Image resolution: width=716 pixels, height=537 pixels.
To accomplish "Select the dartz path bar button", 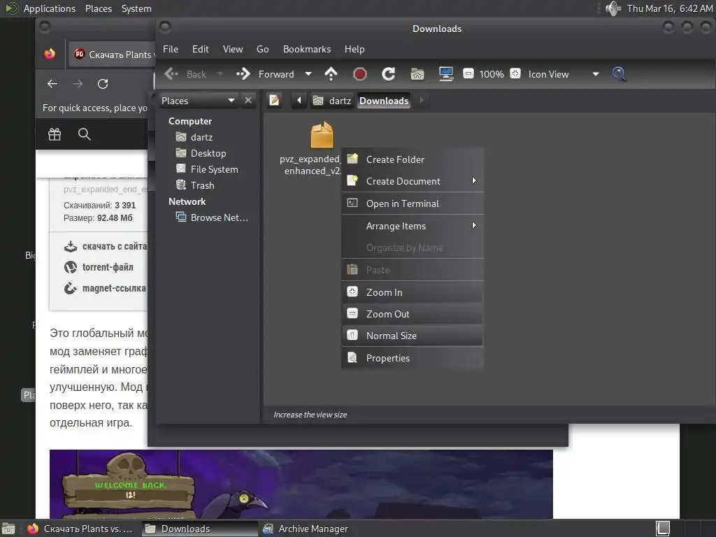I will [332, 101].
